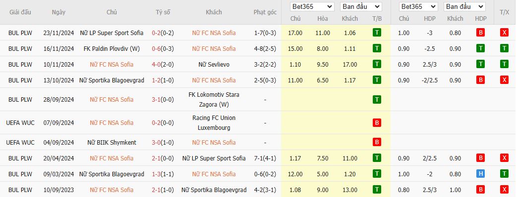Click green T result badge for the 28/09/2024 match

[x=377, y=99]
